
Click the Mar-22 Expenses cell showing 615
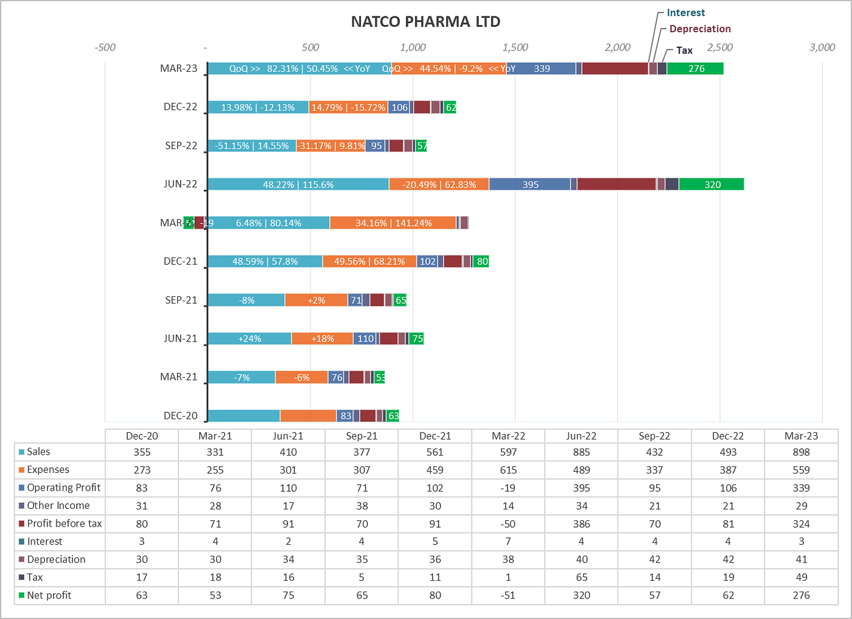coord(508,470)
